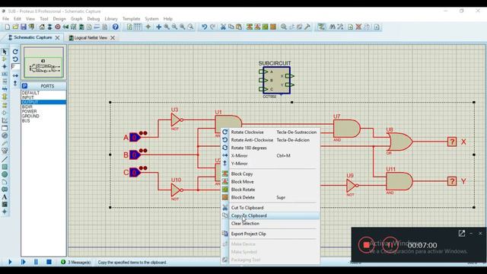487x274 pixels.
Task: Click the simulation Play button
Action: 10,262
